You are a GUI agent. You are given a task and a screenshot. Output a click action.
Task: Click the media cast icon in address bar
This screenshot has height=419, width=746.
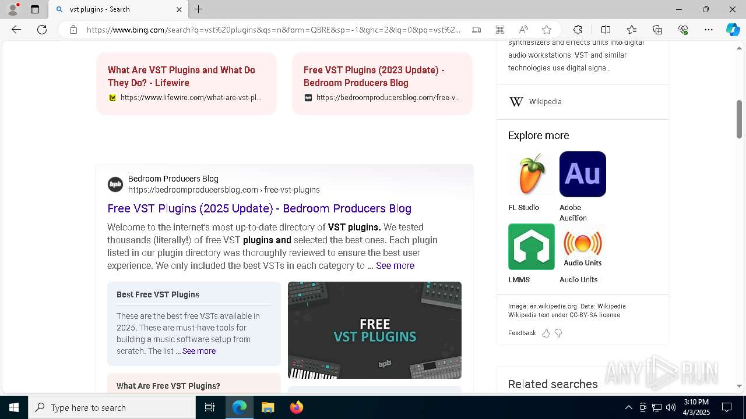click(477, 30)
